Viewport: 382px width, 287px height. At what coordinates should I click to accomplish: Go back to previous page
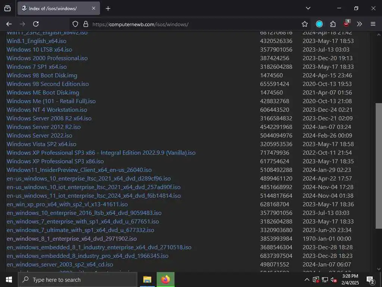click(9, 24)
